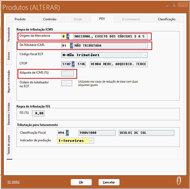Switch to the Produto tab
190x189 pixels.
(20, 19)
